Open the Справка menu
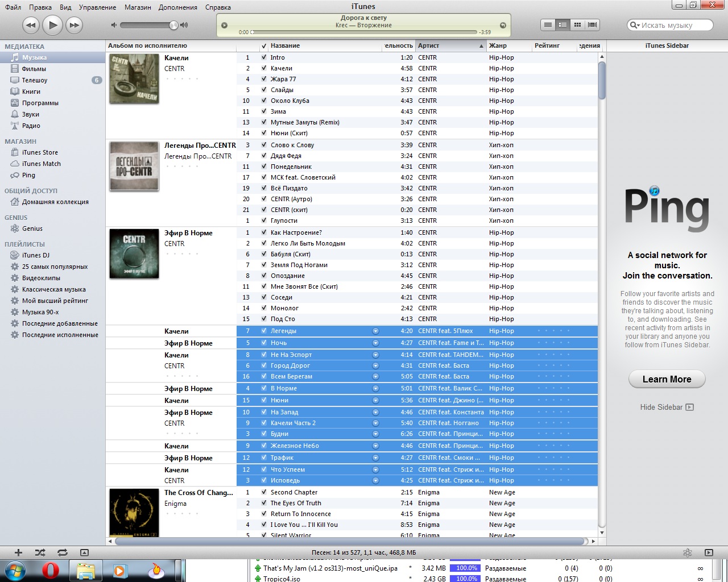Screen dimensions: 728x582 pos(218,7)
